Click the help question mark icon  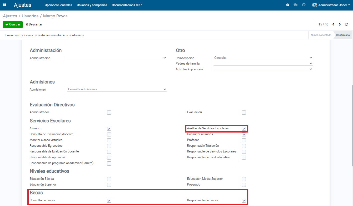(288, 5)
